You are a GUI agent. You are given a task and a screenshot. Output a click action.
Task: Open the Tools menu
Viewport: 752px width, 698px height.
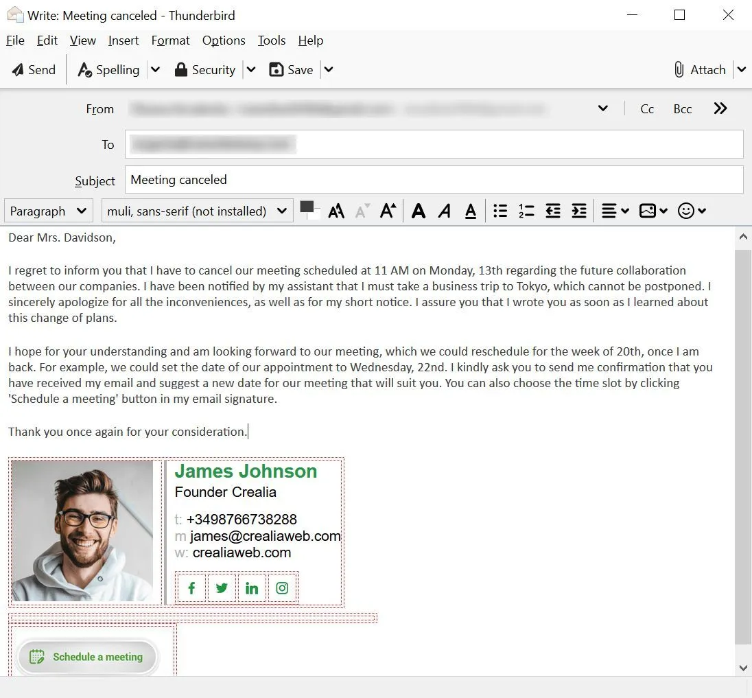pyautogui.click(x=271, y=40)
